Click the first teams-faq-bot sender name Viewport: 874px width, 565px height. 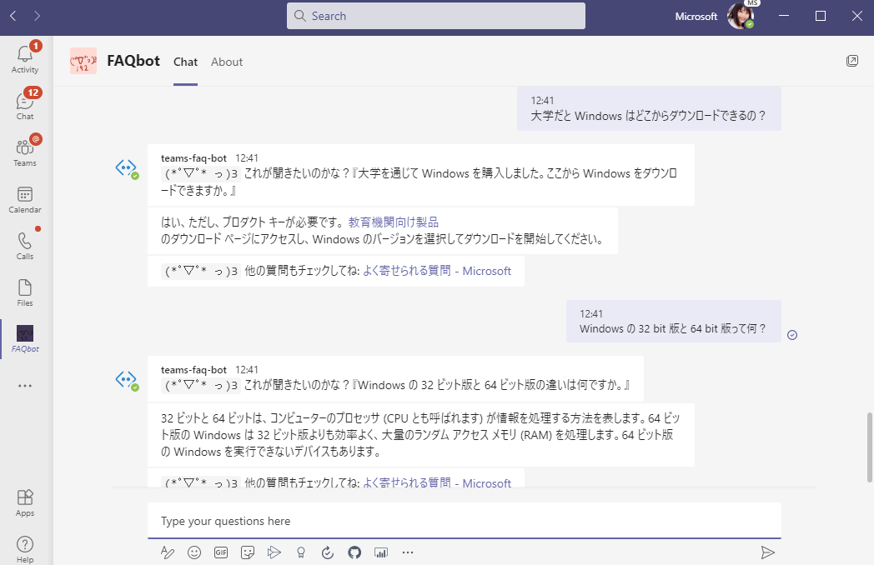point(193,158)
